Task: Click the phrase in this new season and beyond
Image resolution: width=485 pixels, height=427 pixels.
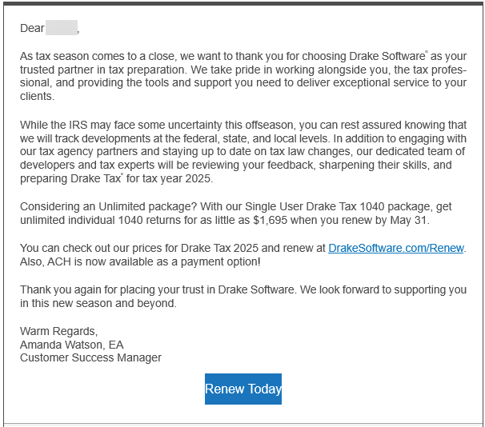Action: tap(98, 303)
